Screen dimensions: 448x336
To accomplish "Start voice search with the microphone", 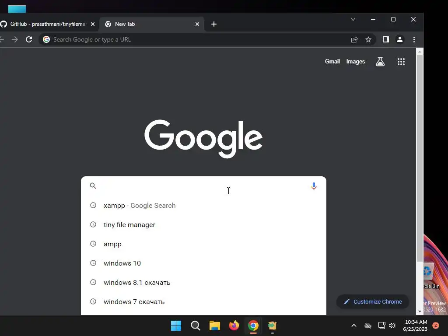I will pos(314,186).
